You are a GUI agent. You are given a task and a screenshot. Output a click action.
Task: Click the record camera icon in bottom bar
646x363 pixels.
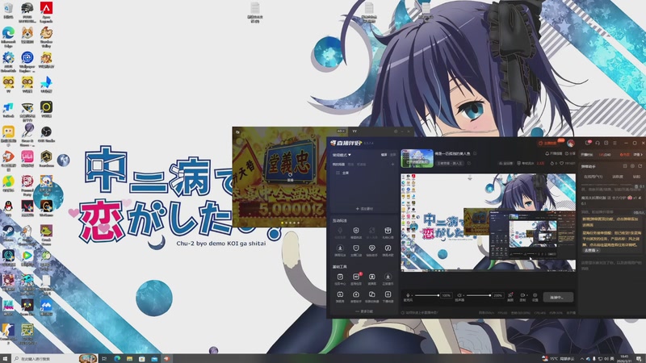[x=522, y=295]
